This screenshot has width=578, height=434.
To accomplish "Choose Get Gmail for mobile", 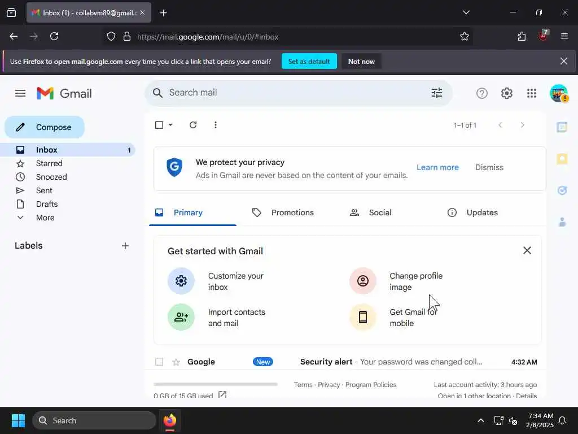I will [393, 318].
